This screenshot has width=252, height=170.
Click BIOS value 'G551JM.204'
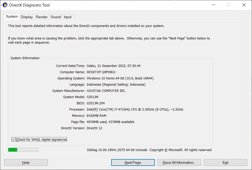[96, 103]
